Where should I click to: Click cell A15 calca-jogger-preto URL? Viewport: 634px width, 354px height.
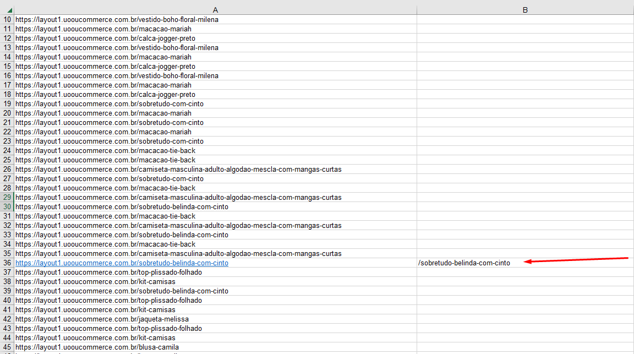(215, 67)
